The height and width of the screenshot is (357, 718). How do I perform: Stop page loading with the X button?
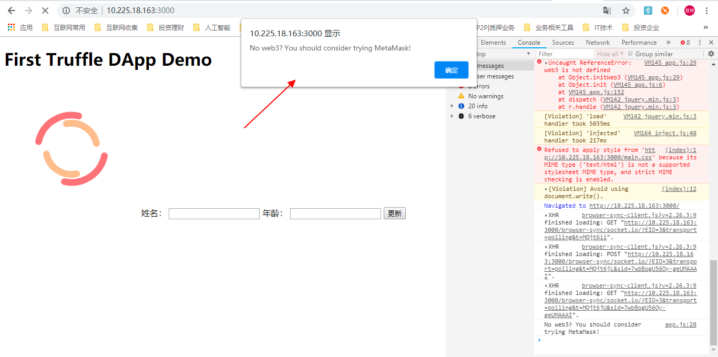(45, 11)
